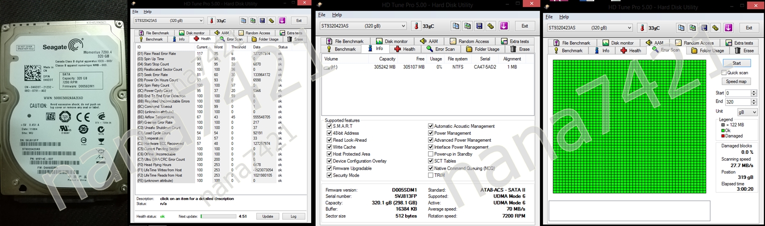
Task: Toggle the Write Cache checkbox
Action: coord(329,147)
